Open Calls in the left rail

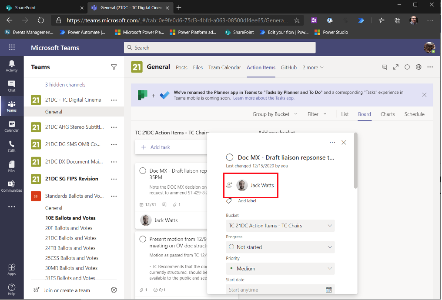coord(12,146)
